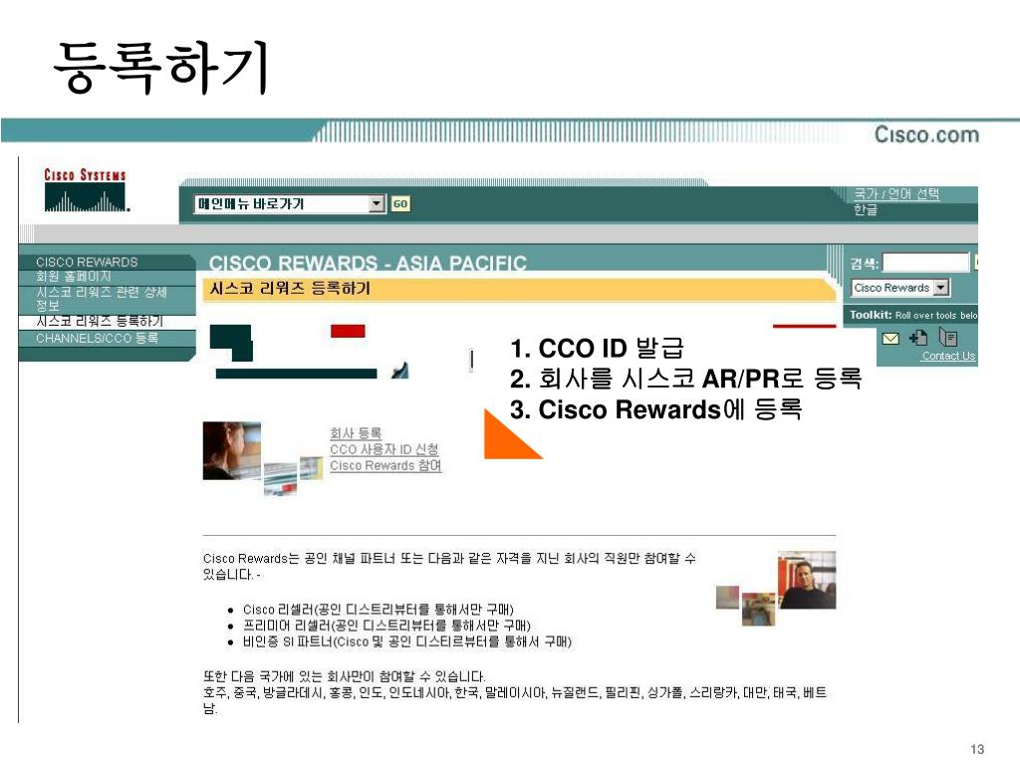Open the 국가 / 언어 선택 link
Viewport: 1020px width, 765px height.
pyautogui.click(x=896, y=194)
